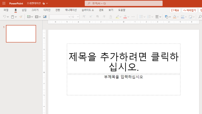
Task: Click the undo arrow icon
Action: click(x=4, y=17)
